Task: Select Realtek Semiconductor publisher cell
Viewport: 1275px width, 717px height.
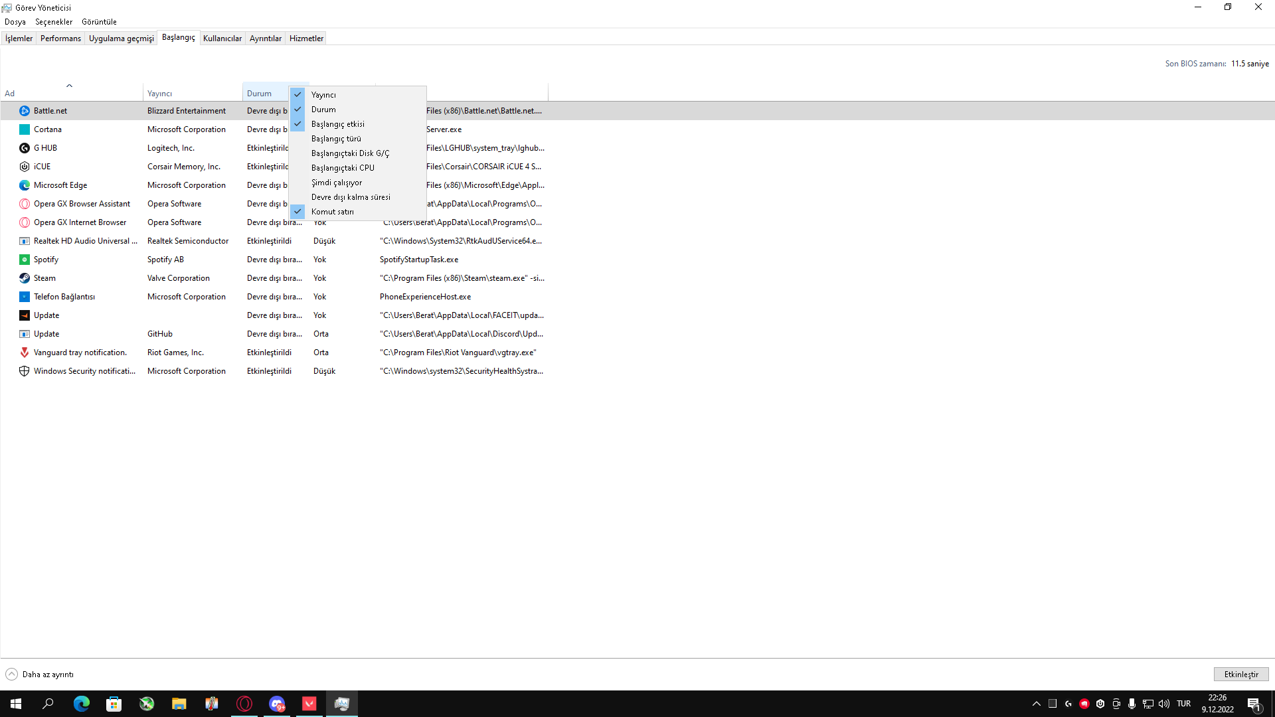Action: [188, 241]
